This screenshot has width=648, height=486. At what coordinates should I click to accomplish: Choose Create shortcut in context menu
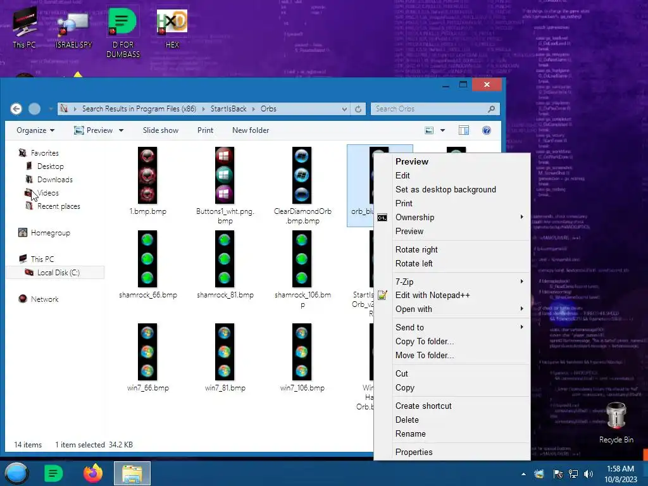coord(452,406)
